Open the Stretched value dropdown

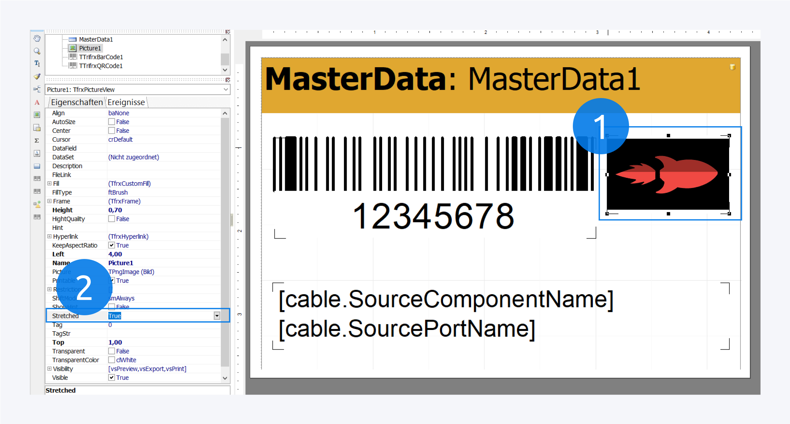[217, 316]
